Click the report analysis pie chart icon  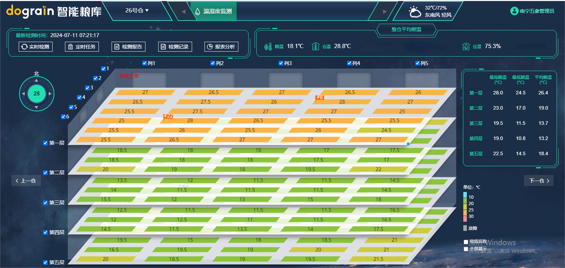pyautogui.click(x=210, y=47)
